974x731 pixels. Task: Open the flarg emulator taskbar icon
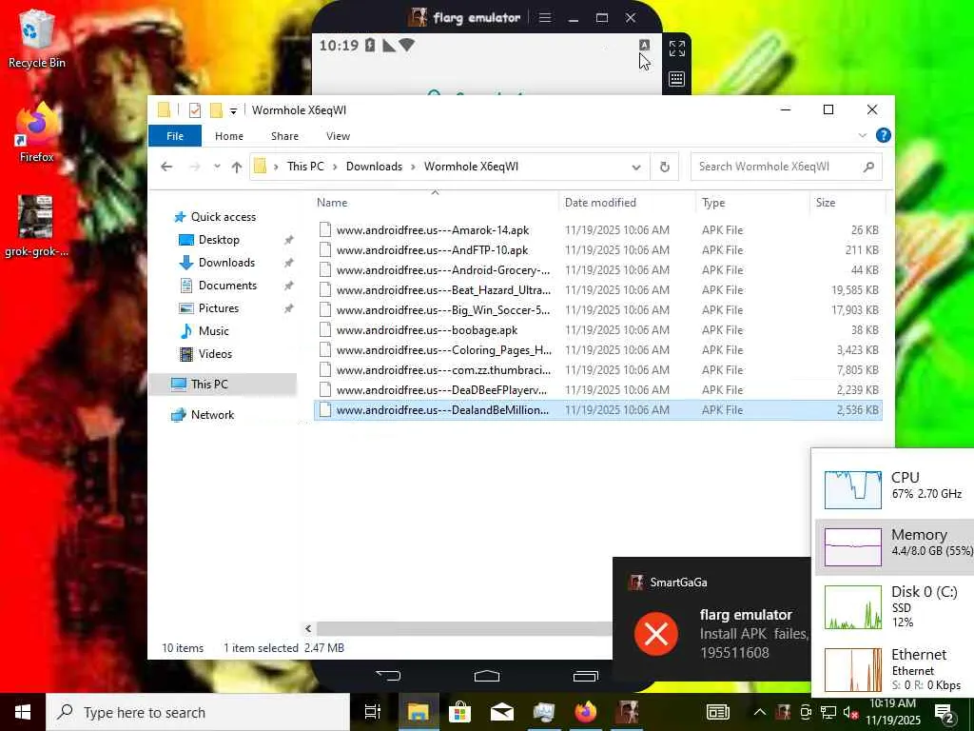pyautogui.click(x=627, y=712)
